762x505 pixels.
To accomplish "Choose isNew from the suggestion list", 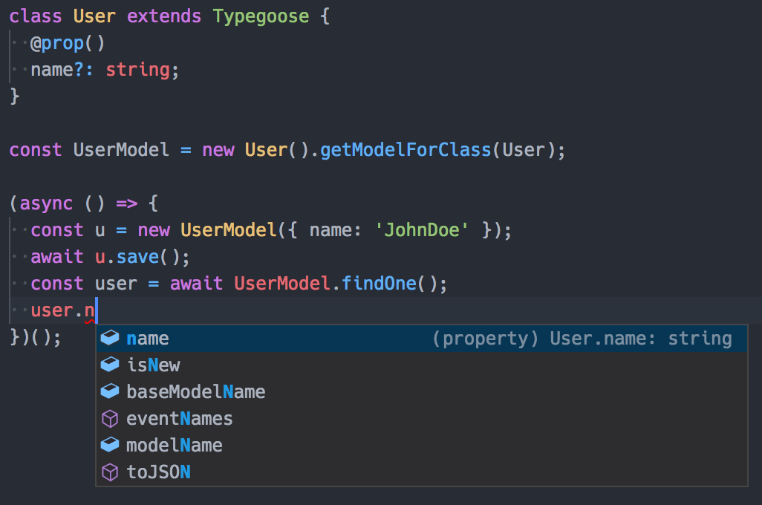I will [x=153, y=365].
